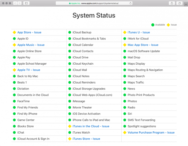Open the Apple Music - Issue link

[31, 45]
